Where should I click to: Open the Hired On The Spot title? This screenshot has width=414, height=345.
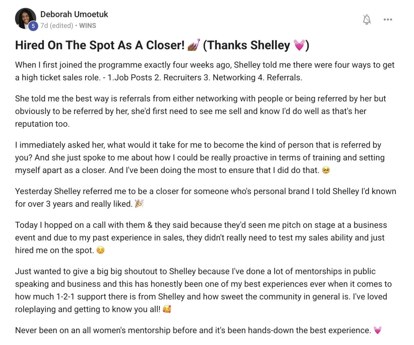point(162,45)
